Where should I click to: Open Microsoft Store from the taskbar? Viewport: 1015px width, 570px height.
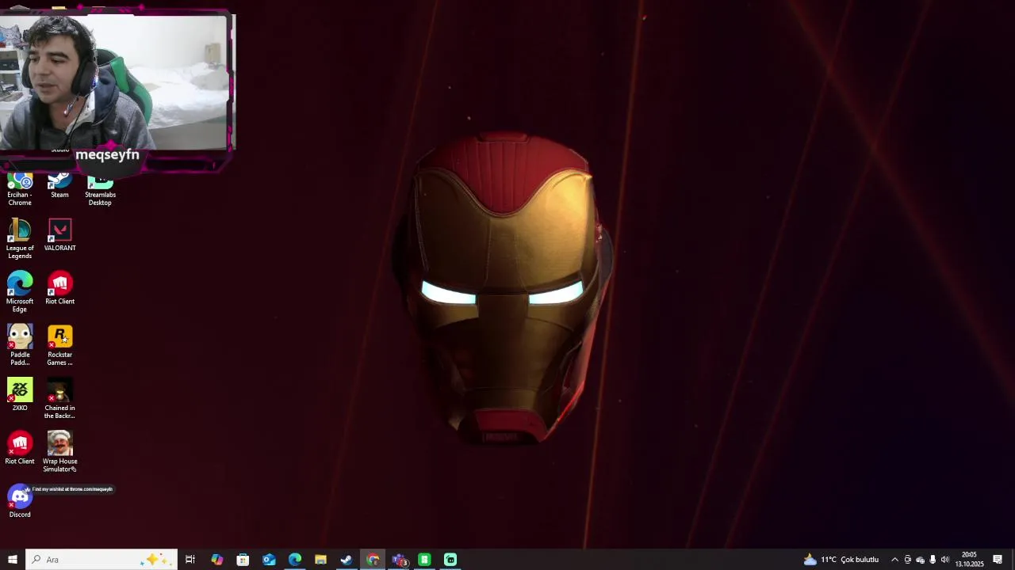coord(243,560)
